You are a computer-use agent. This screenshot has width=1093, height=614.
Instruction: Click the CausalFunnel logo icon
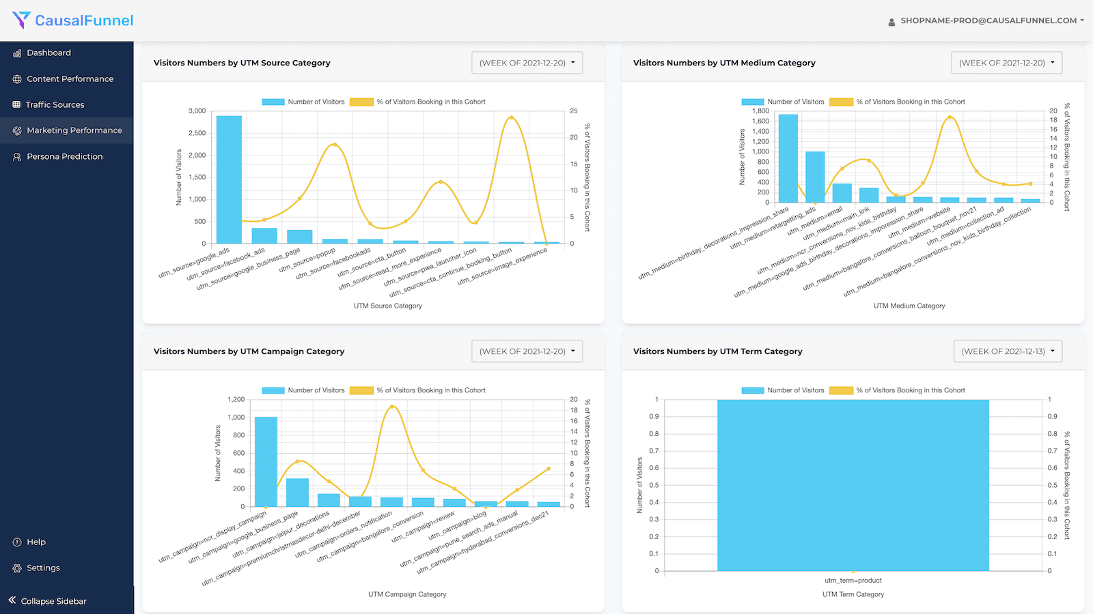20,20
